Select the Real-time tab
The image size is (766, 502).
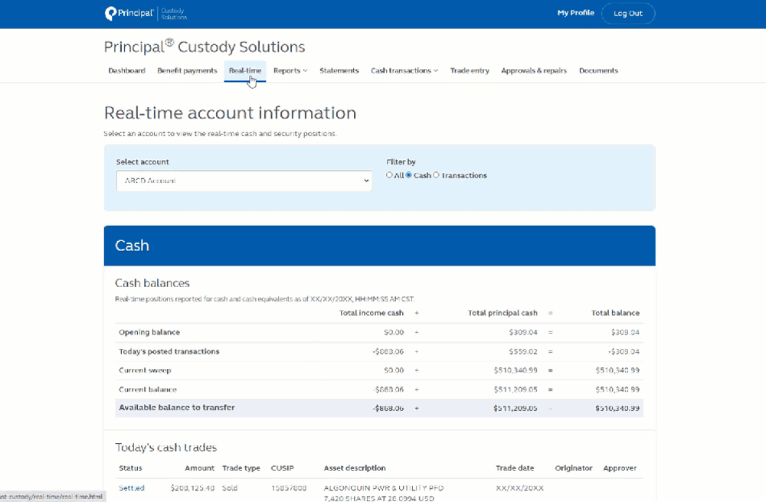click(x=245, y=70)
